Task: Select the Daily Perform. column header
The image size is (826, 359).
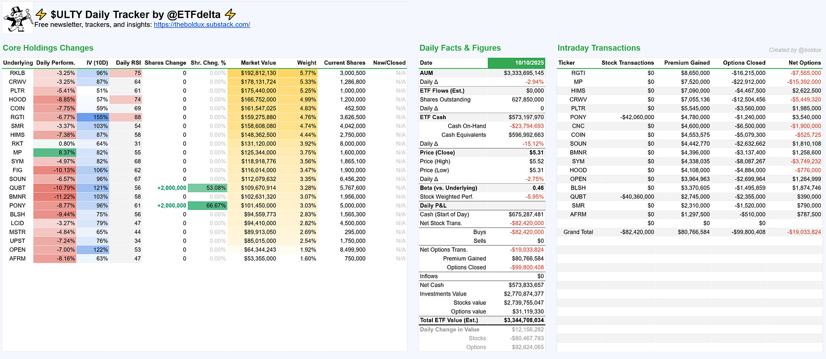Action: (56, 62)
